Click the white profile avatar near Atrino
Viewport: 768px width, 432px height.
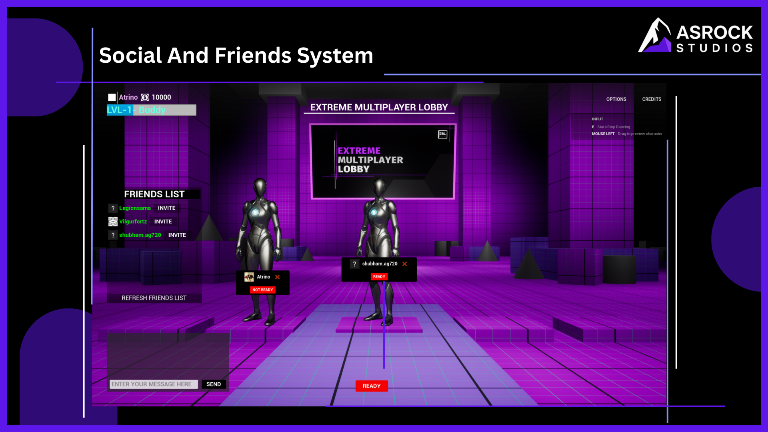[x=112, y=98]
